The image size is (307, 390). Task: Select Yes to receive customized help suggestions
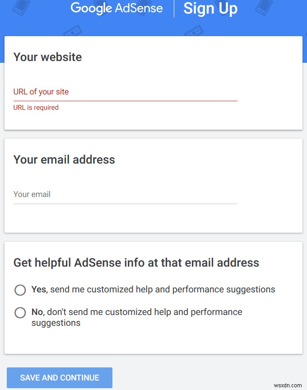tap(20, 290)
